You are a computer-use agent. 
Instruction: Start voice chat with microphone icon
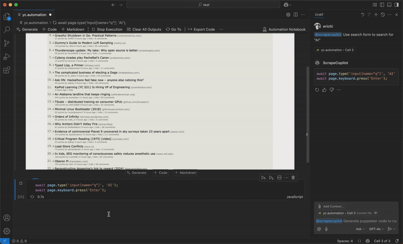[326, 229]
